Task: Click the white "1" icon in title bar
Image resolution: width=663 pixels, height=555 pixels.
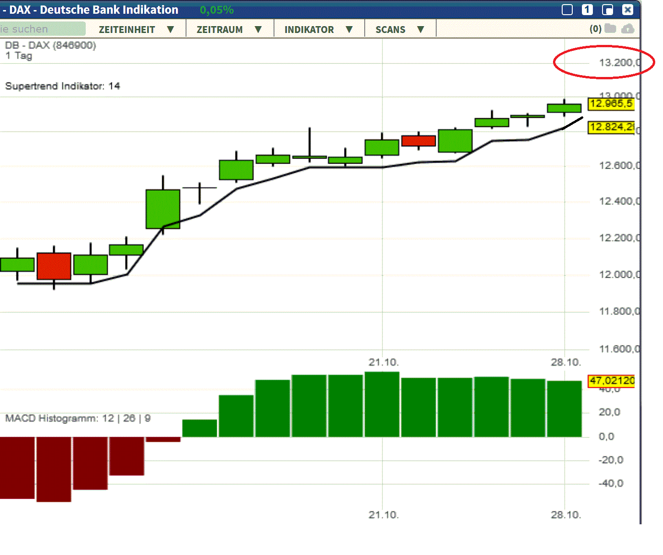Action: tap(587, 10)
